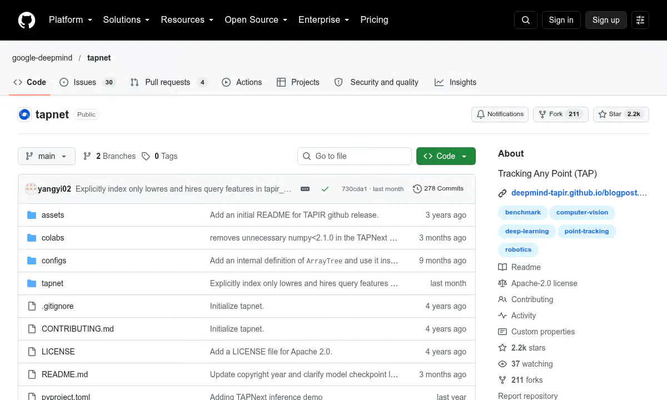Click the link icon next to deepmind-tapir URL
This screenshot has height=400, width=667.
pos(502,193)
